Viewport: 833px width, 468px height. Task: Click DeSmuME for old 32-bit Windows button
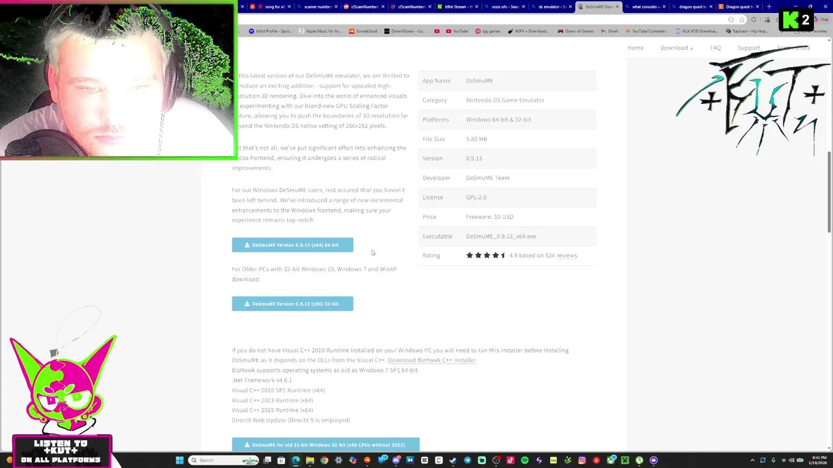click(x=325, y=445)
